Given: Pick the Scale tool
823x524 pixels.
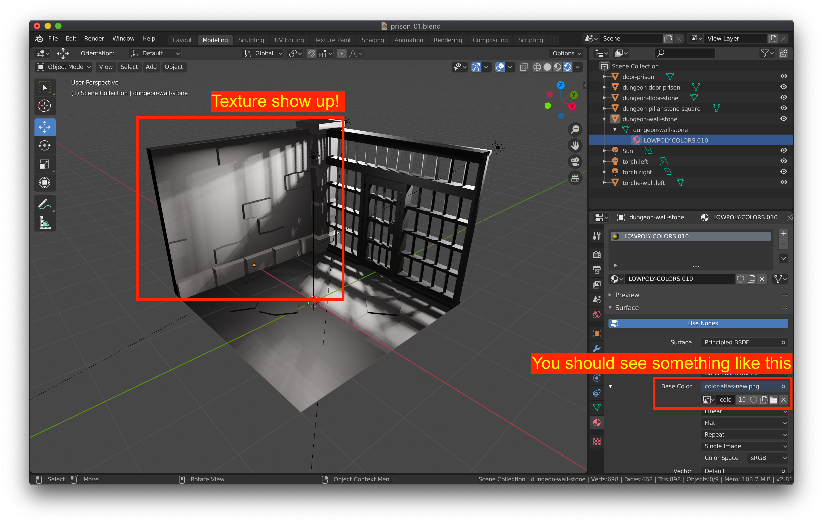Looking at the screenshot, I should coord(45,164).
